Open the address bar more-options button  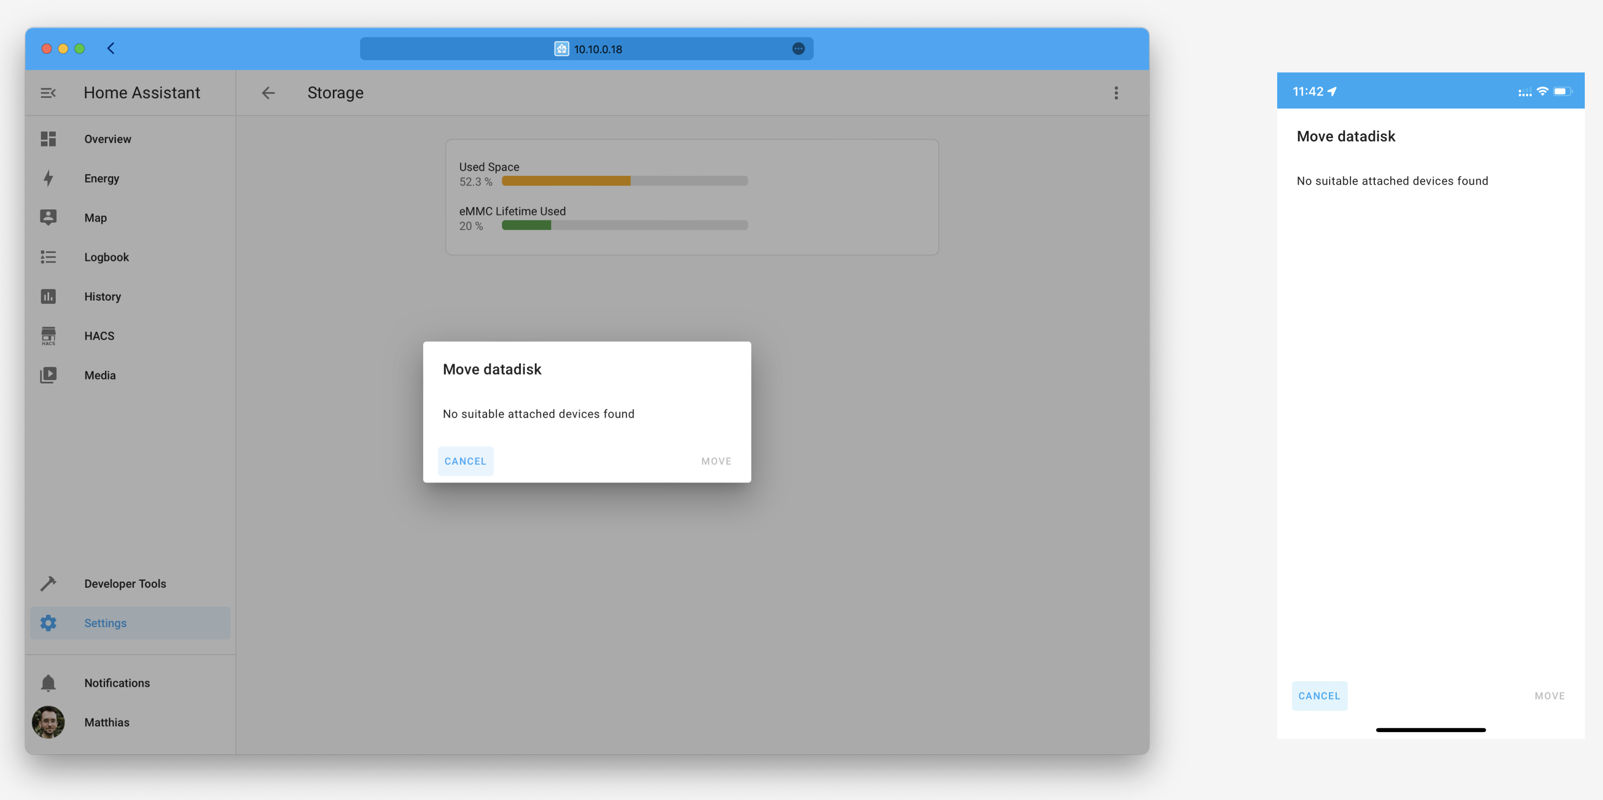tap(798, 49)
